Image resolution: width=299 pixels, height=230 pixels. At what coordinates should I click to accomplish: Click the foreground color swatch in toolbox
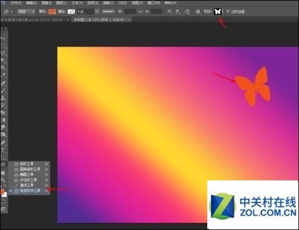pos(2,192)
